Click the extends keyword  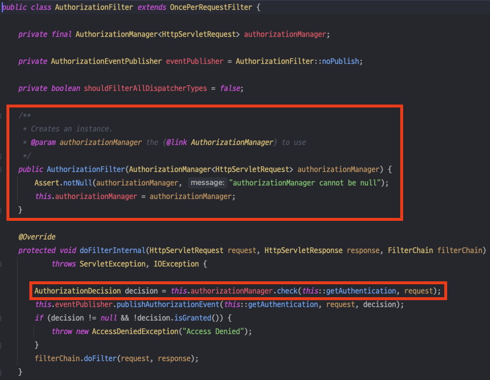152,7
